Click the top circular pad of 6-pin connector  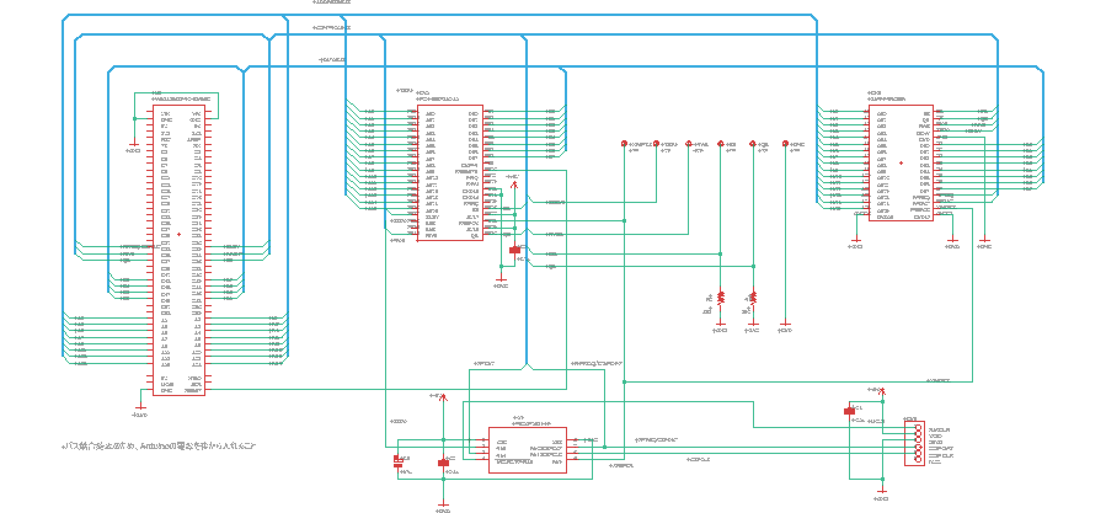(x=918, y=428)
